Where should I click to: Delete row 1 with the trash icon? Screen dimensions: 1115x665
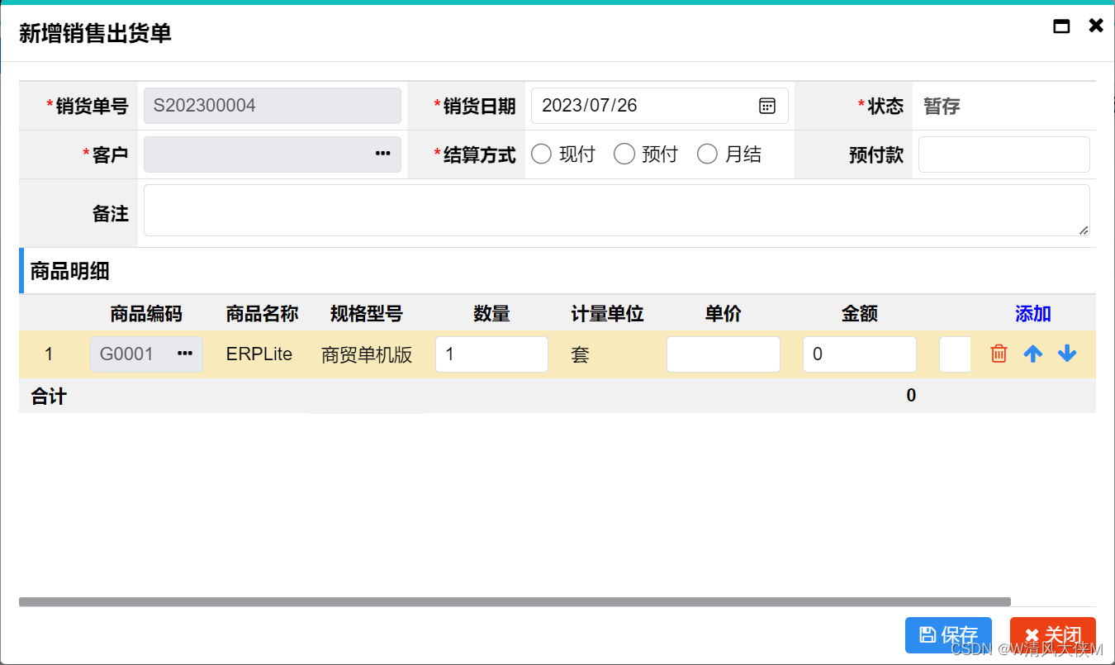[999, 354]
